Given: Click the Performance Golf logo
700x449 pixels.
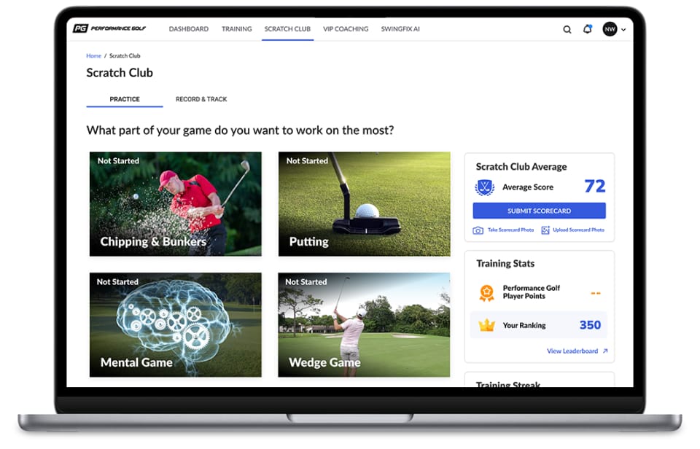Looking at the screenshot, I should coord(109,29).
